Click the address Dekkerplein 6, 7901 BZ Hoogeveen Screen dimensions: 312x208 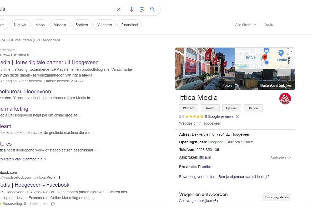click(221, 134)
